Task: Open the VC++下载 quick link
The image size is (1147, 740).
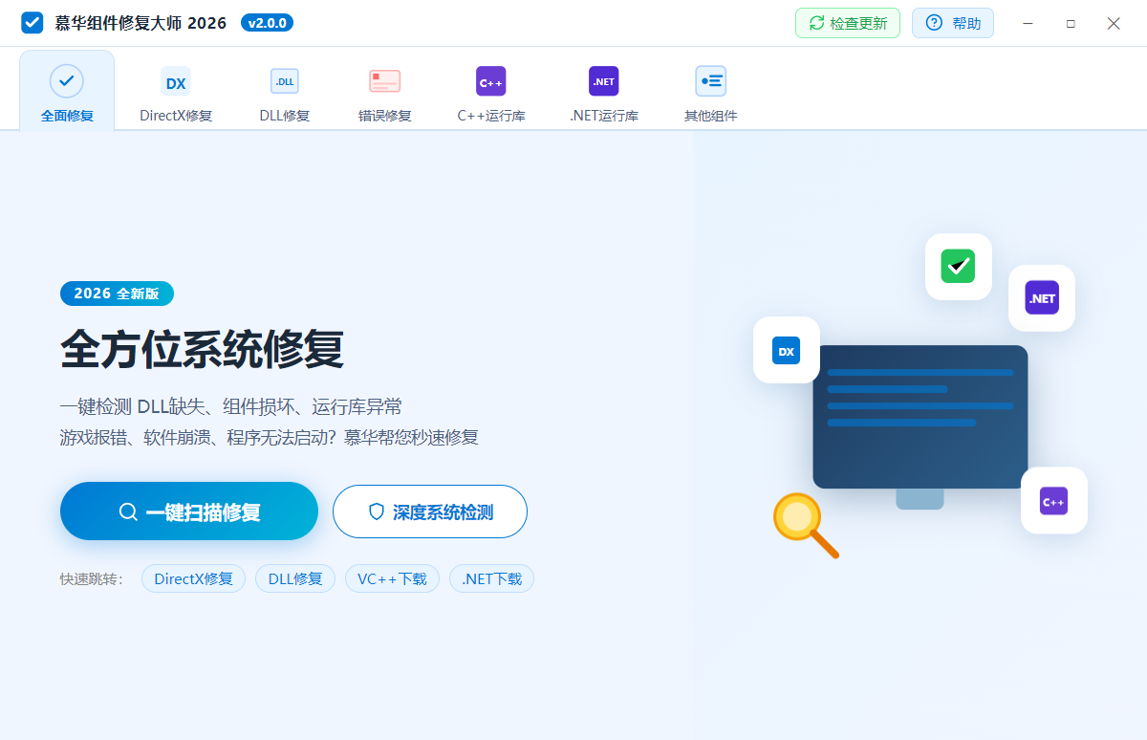Action: [392, 578]
